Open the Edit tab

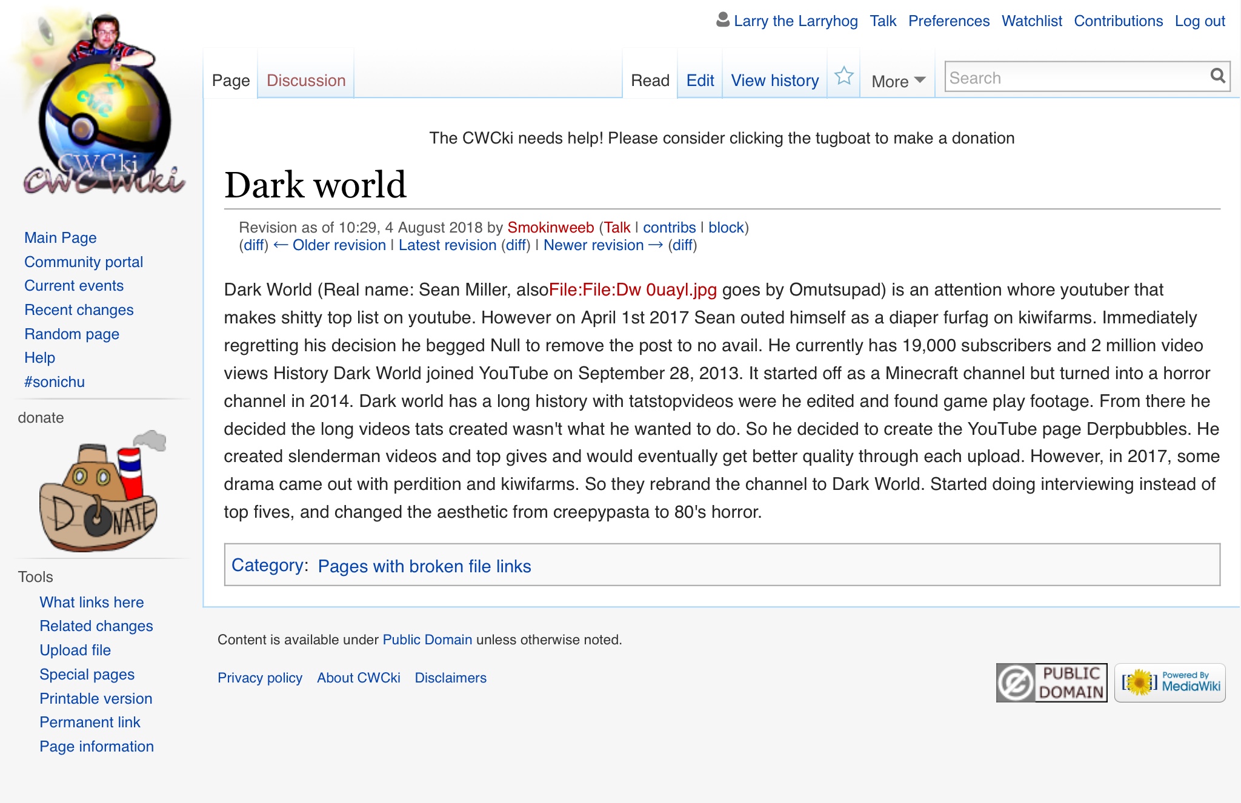coord(700,81)
